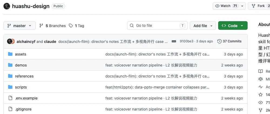This screenshot has width=270, height=114.
Task: Click the alchaincyf author link
Action: (26, 41)
